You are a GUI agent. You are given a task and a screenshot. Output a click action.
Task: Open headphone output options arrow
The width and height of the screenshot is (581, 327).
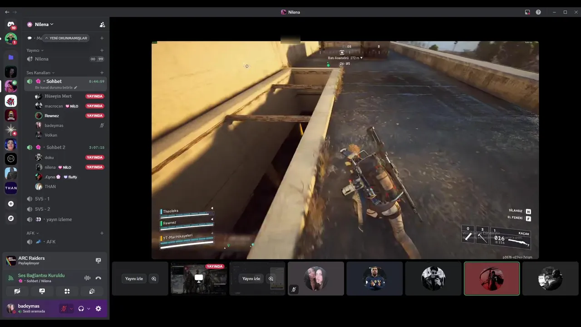pos(89,309)
